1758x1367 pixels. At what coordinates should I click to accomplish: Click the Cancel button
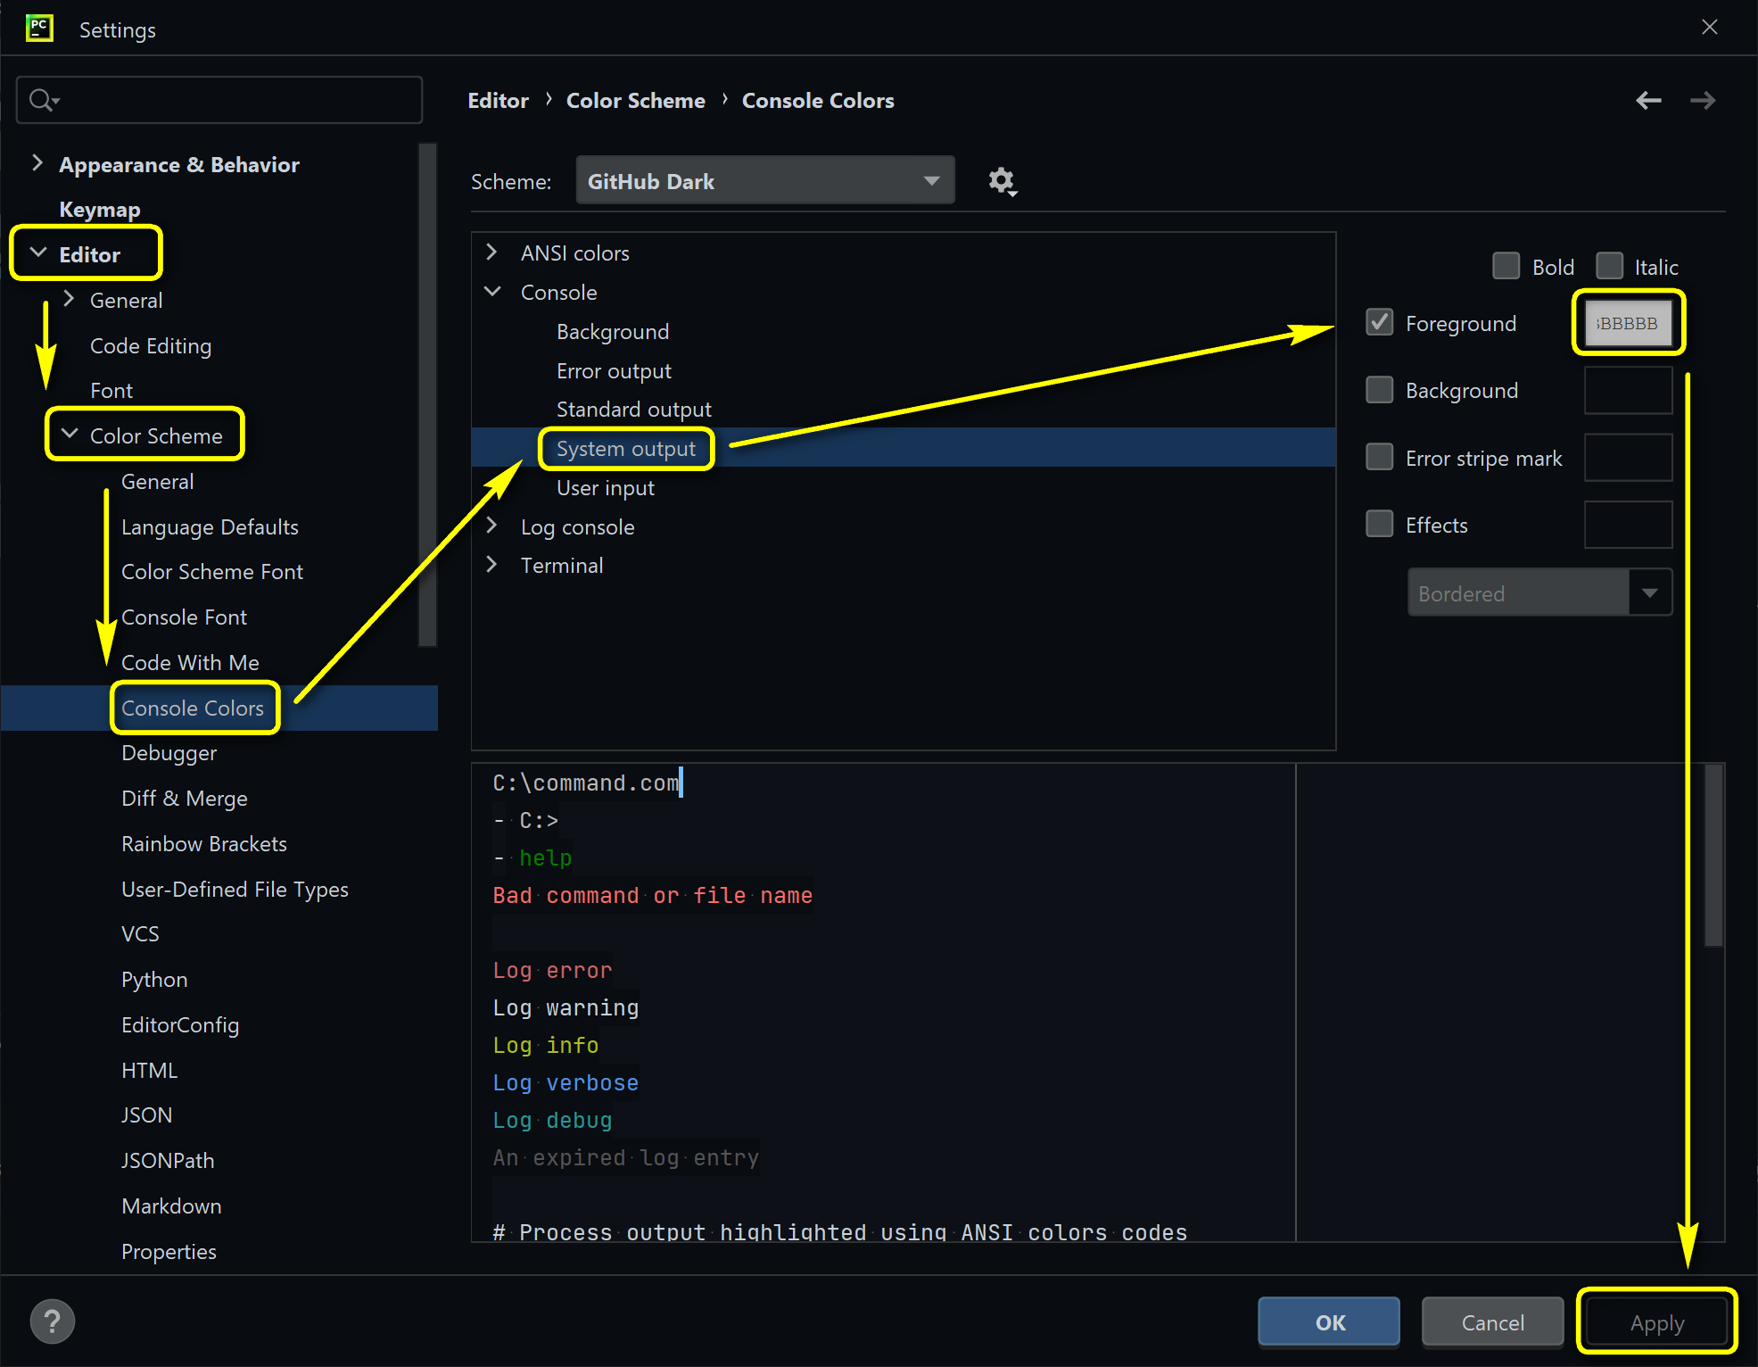(x=1491, y=1321)
